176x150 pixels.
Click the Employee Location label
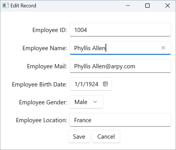41,120
